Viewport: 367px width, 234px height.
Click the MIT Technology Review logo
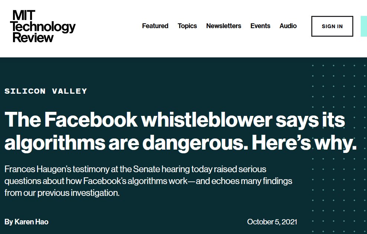(x=43, y=26)
